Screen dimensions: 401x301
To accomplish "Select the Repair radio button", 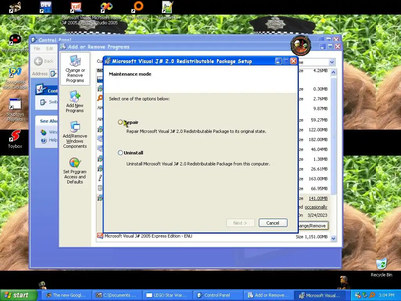I will [121, 122].
